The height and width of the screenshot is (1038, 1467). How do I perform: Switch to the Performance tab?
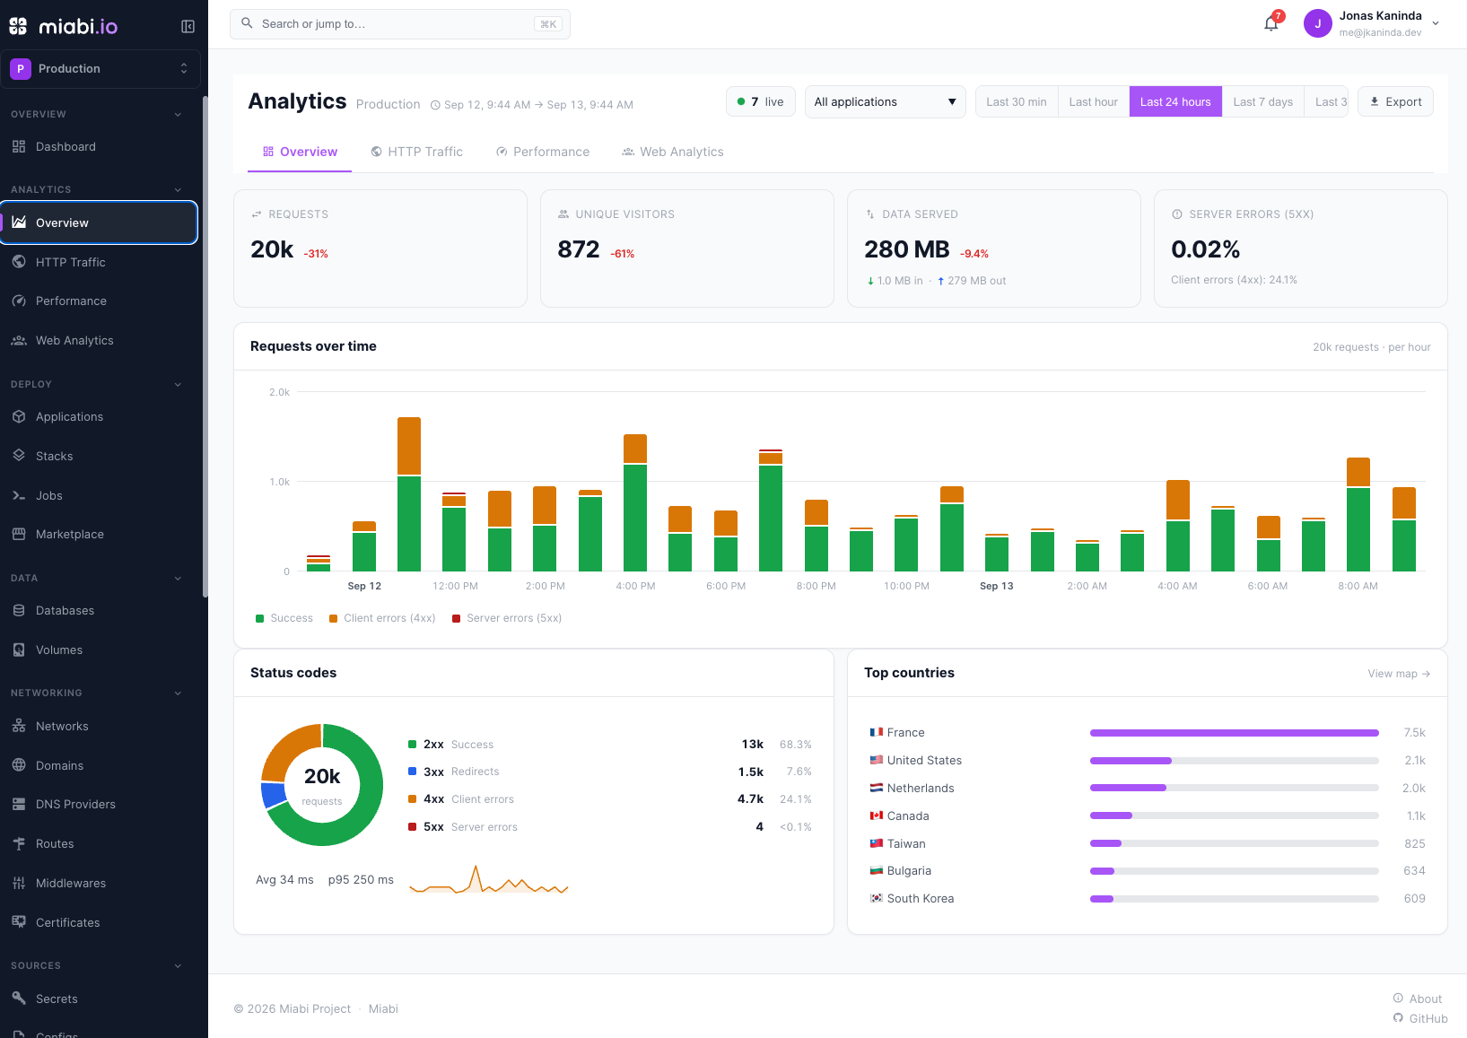(543, 152)
